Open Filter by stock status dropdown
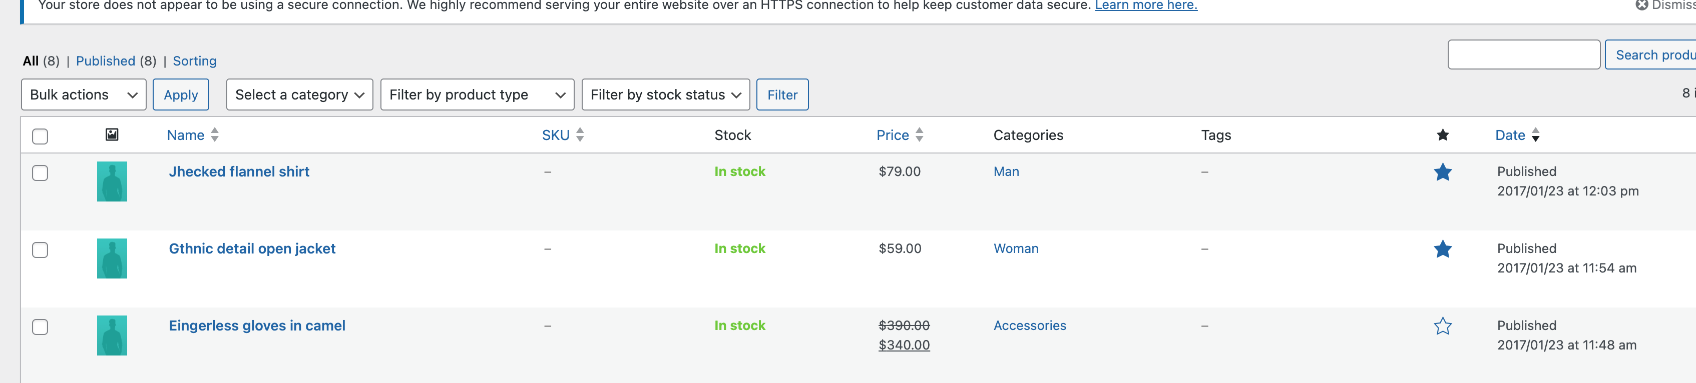1696x383 pixels. click(665, 95)
